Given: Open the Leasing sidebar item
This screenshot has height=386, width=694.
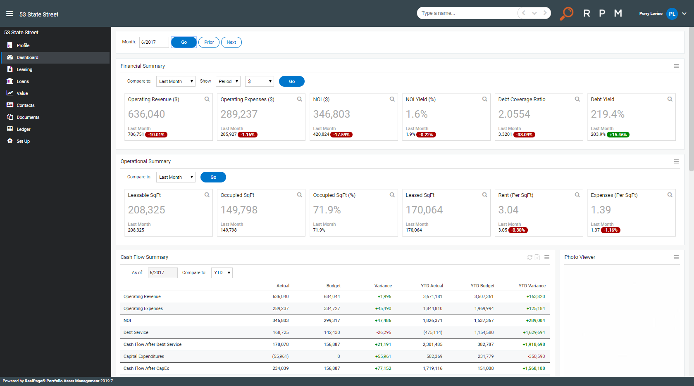Looking at the screenshot, I should [24, 69].
